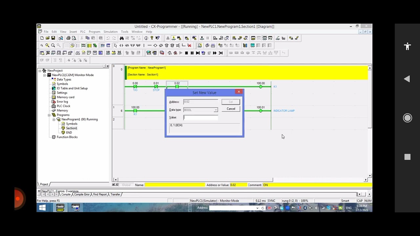This screenshot has width=420, height=236.
Task: Open the Data type dropdown
Action: pyautogui.click(x=216, y=110)
